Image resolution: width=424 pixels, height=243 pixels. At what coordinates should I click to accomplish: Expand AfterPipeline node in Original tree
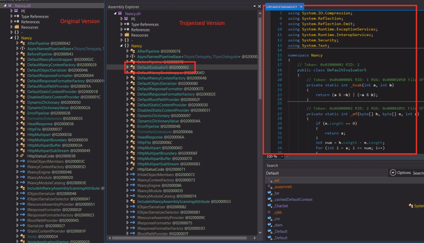pyautogui.click(x=17, y=43)
